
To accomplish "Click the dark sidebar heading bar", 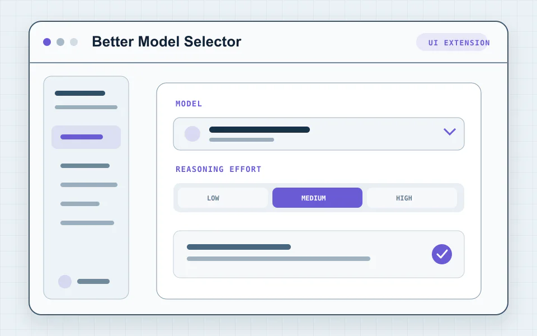I will 80,94.
